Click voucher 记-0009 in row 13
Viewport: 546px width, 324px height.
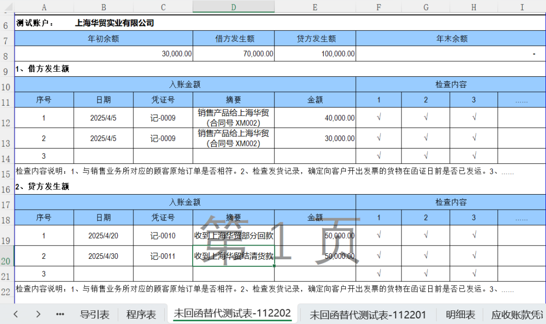point(163,138)
